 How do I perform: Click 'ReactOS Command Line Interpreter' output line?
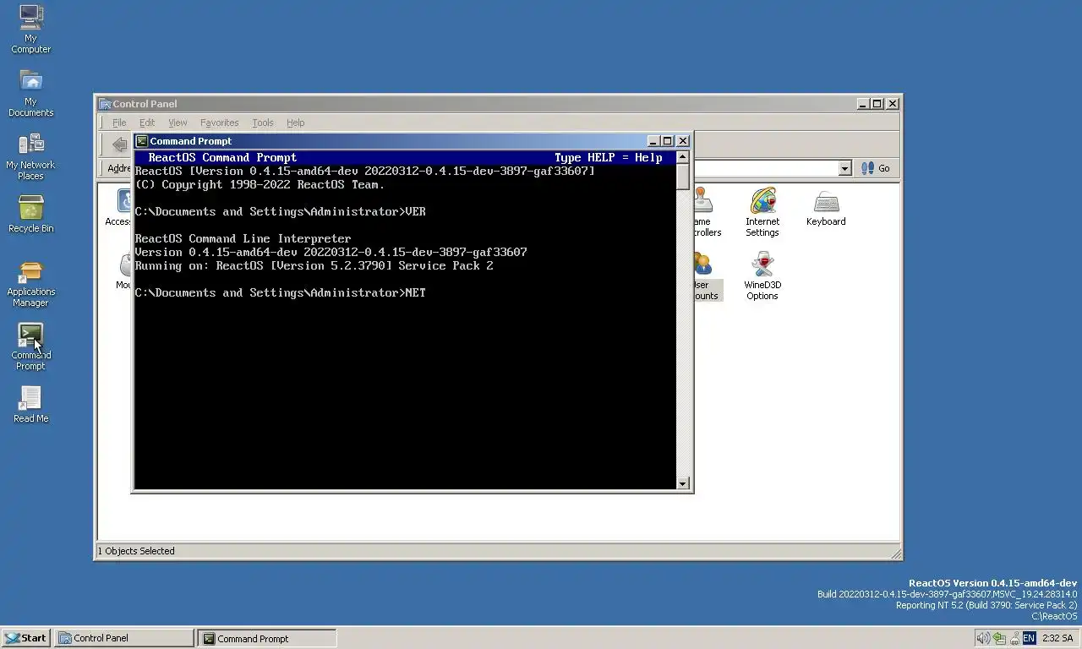[243, 238]
